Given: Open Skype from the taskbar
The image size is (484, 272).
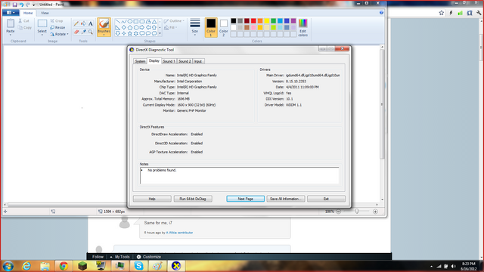Looking at the screenshot, I should point(138,265).
